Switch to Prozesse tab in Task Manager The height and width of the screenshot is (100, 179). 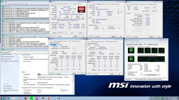point(136,45)
